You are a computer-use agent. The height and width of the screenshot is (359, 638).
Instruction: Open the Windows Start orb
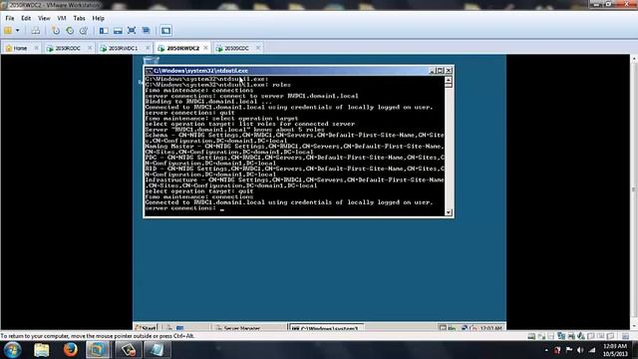[12, 350]
